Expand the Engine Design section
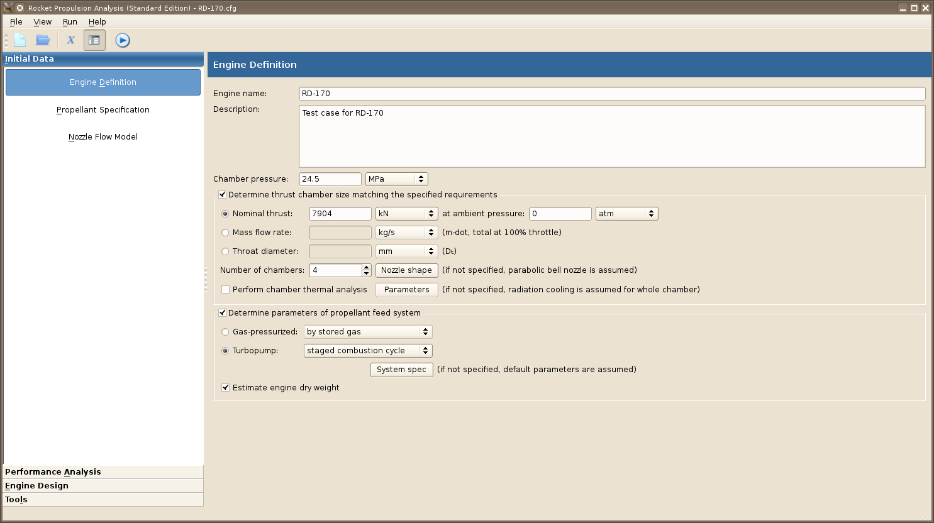 coord(103,486)
